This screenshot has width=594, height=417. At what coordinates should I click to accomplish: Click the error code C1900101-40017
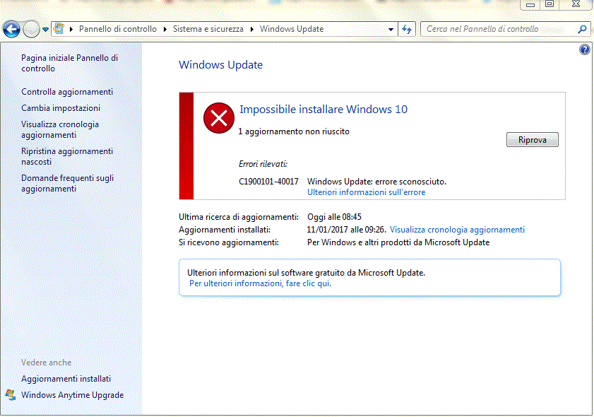[268, 182]
